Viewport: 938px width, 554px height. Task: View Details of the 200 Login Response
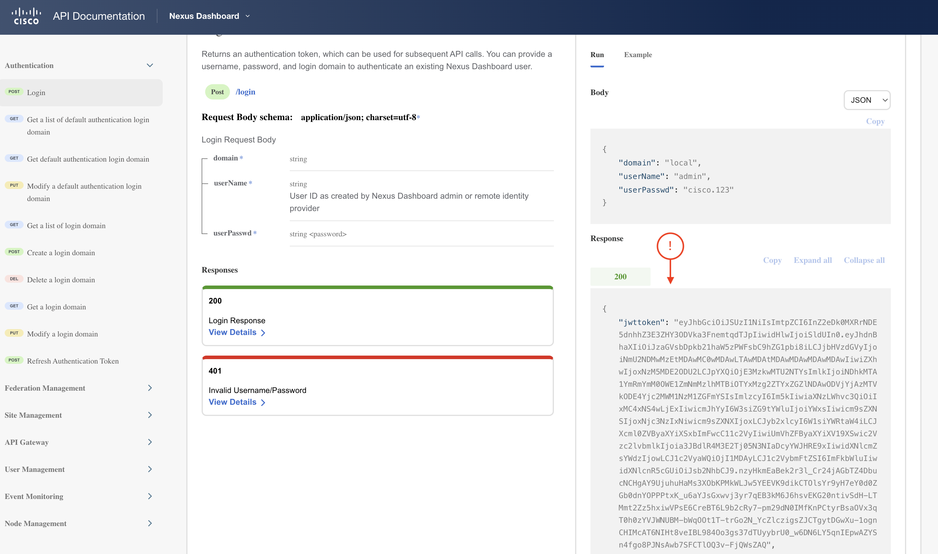pos(237,332)
